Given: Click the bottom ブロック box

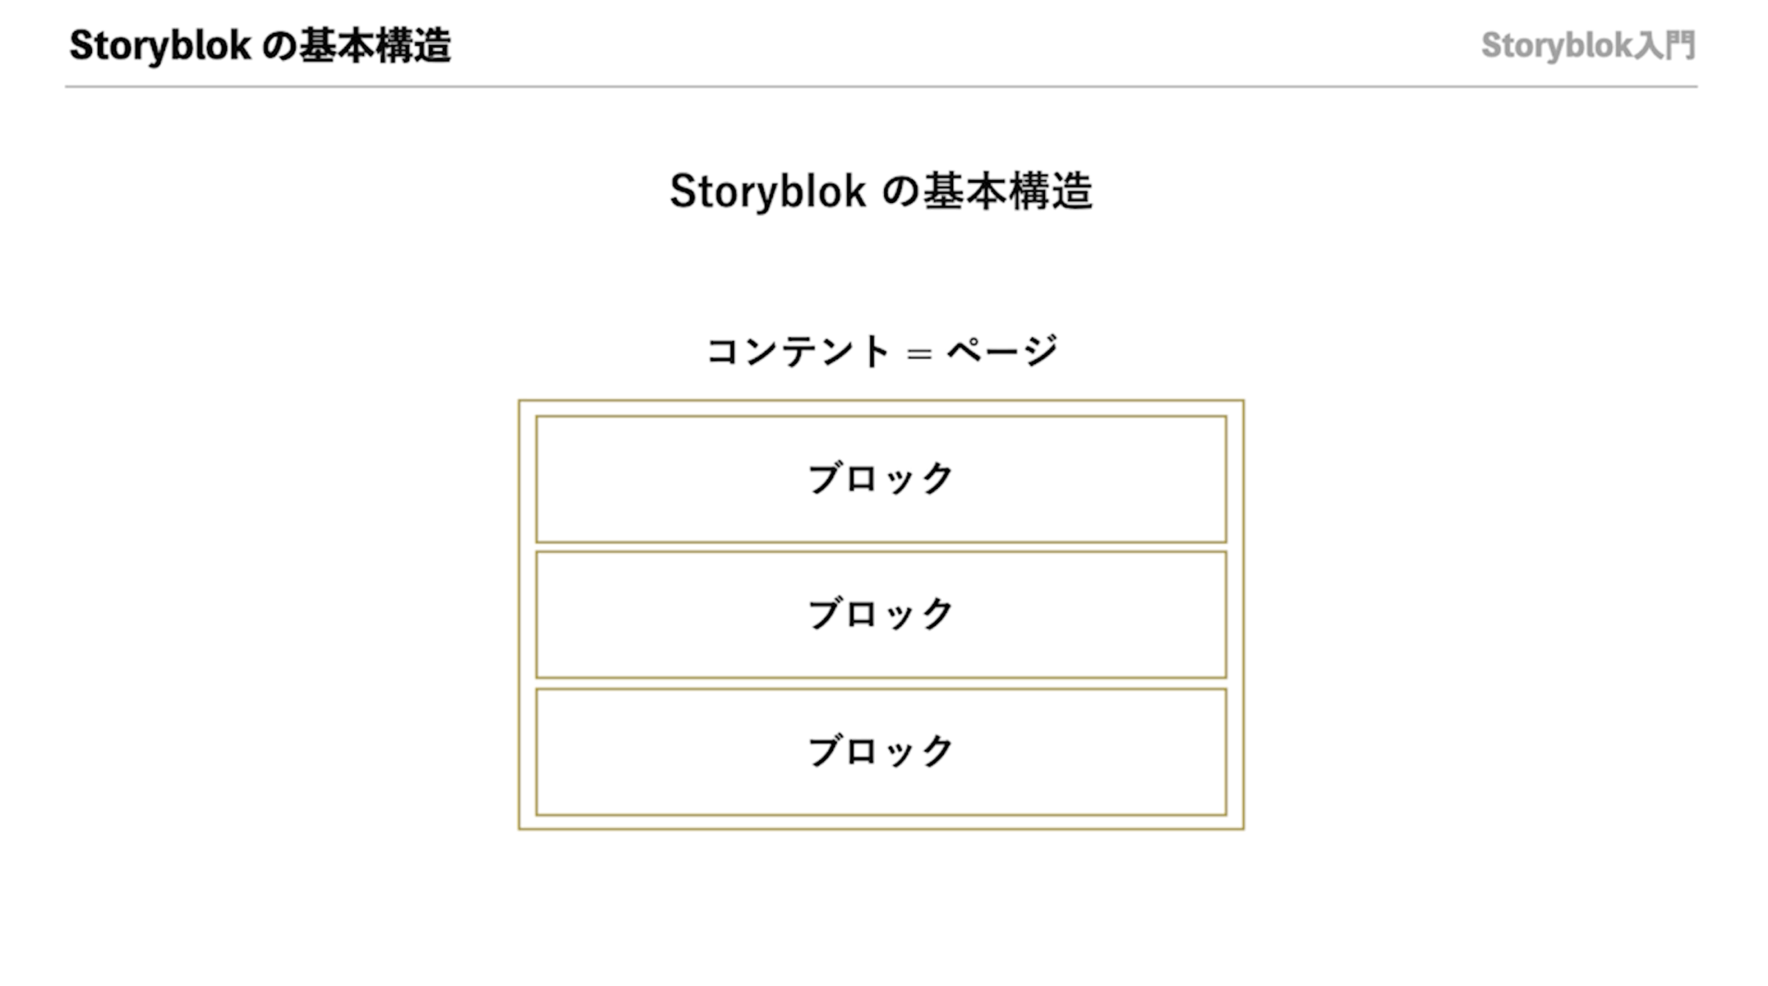Looking at the screenshot, I should click(881, 751).
